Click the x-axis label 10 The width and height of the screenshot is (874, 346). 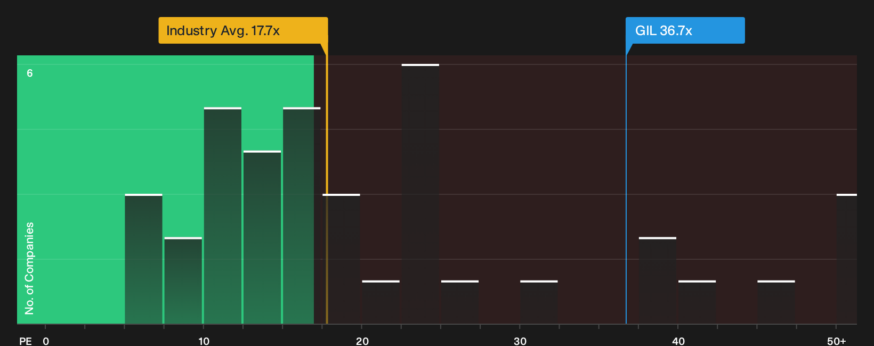(204, 341)
